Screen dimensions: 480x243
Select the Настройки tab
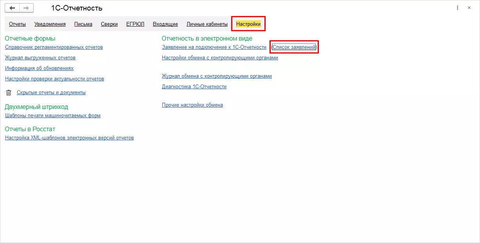point(248,24)
